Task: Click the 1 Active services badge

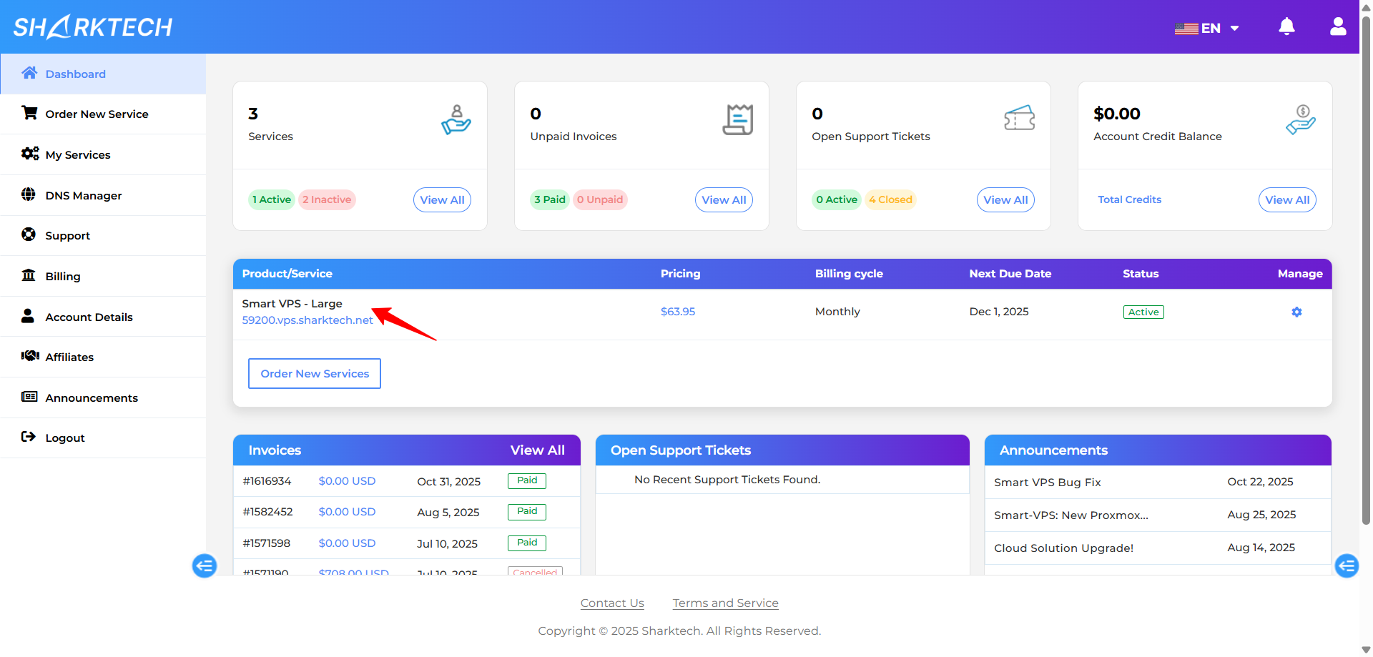Action: pos(272,199)
